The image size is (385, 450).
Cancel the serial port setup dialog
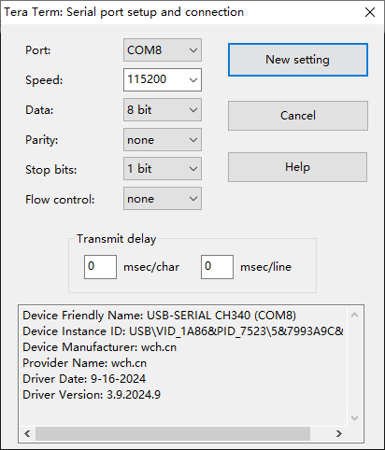[298, 116]
